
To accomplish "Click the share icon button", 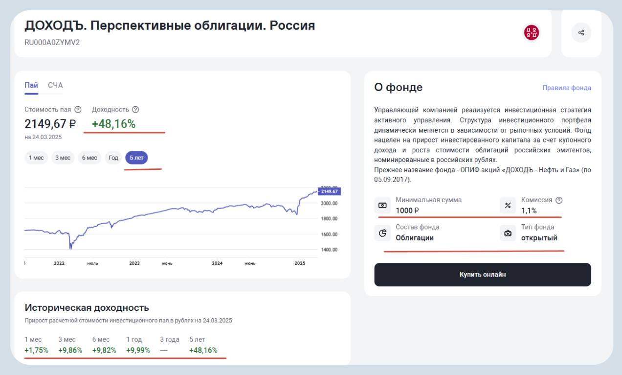I will pyautogui.click(x=581, y=33).
